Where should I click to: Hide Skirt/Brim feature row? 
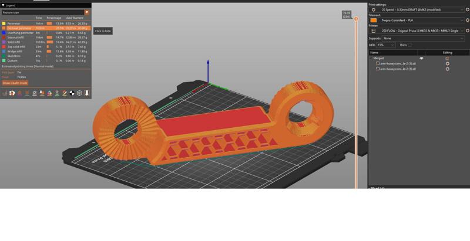(46, 56)
